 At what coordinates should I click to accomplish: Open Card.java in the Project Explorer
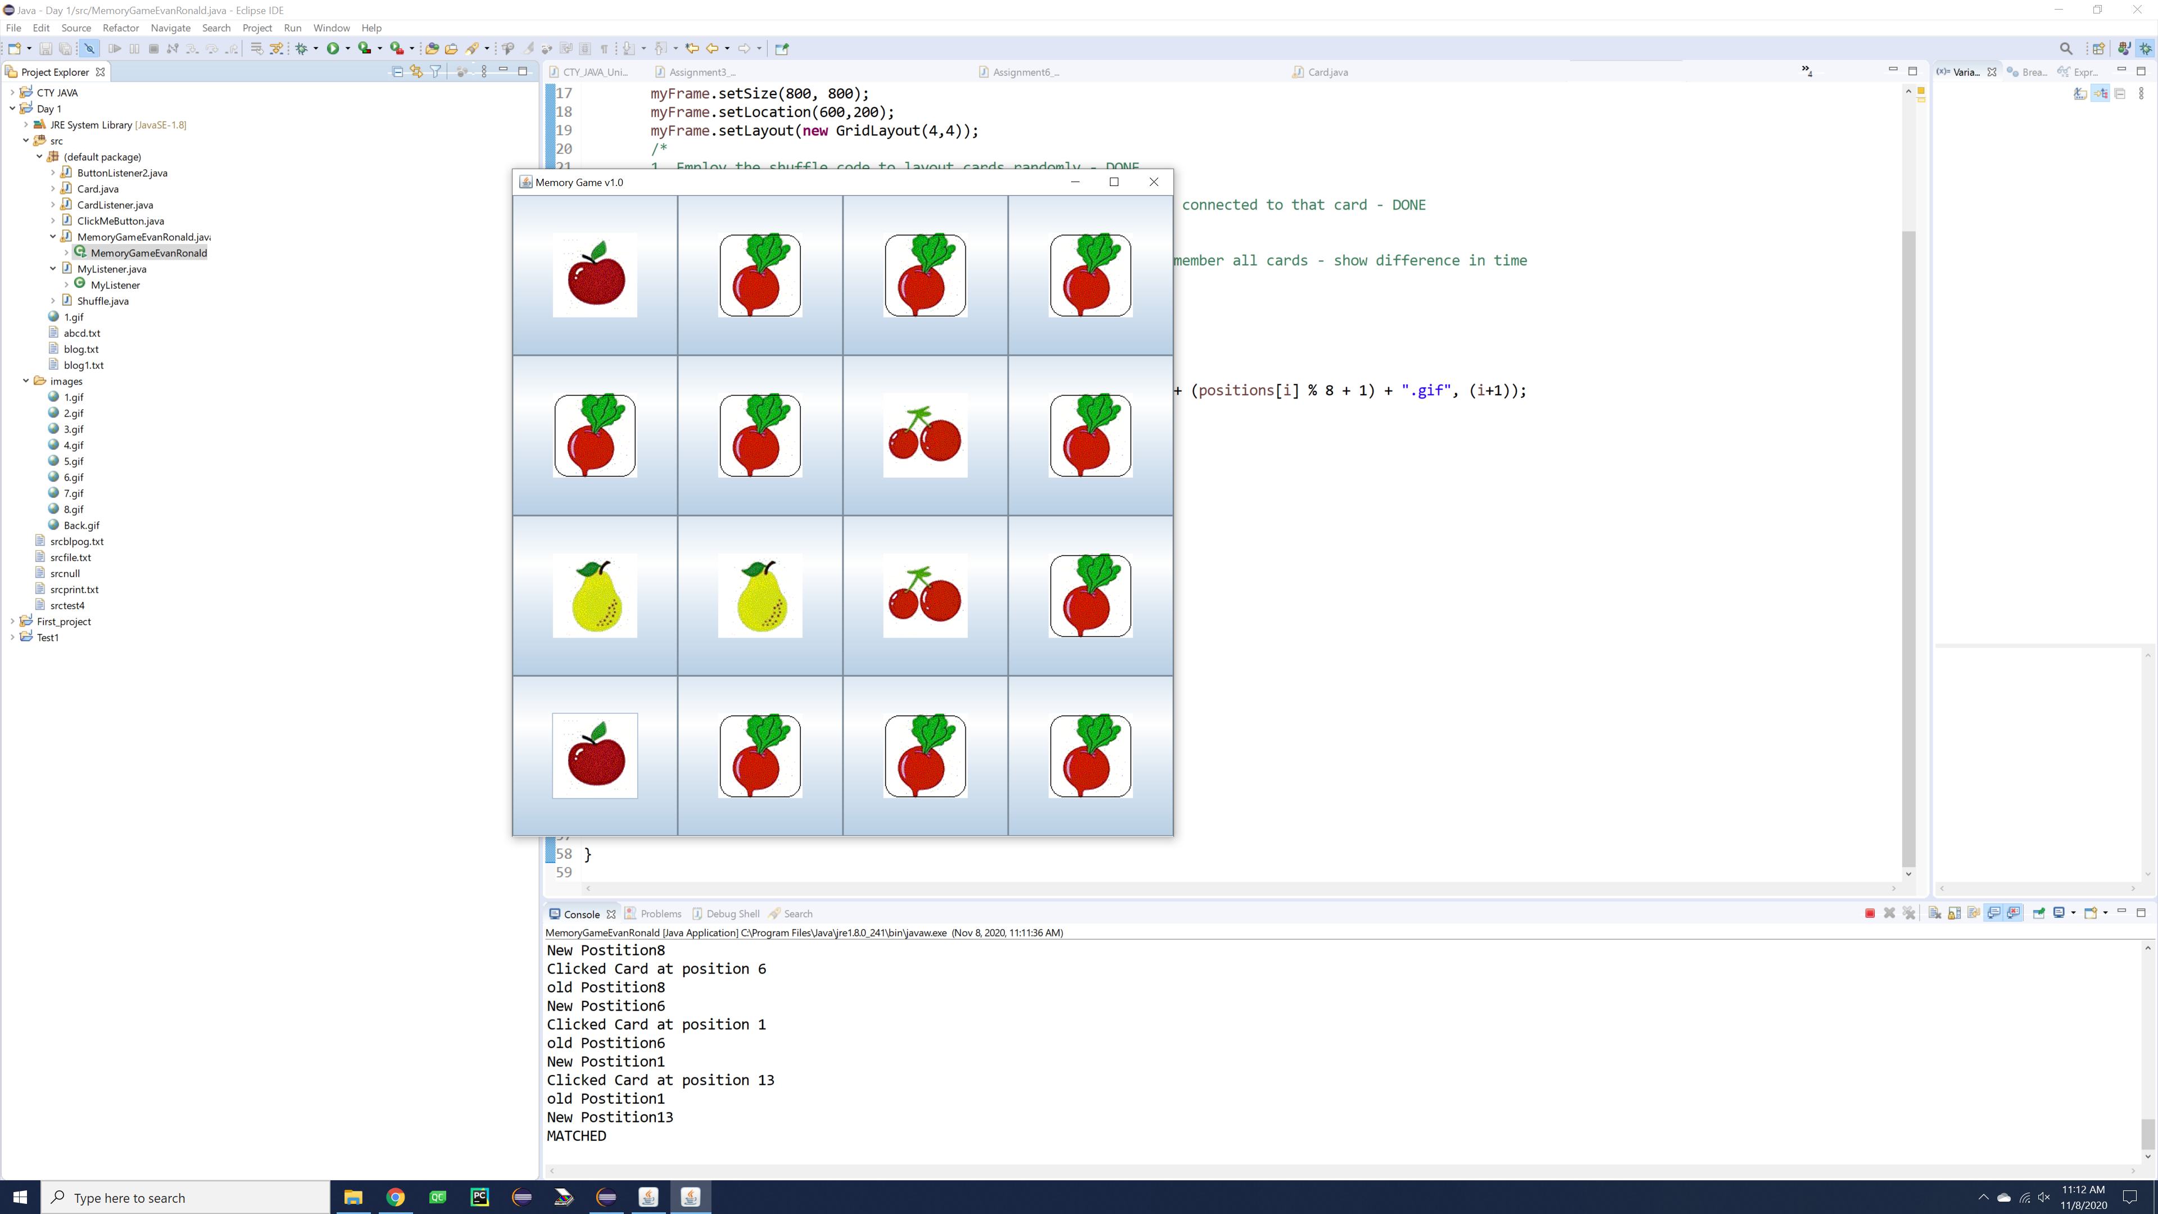tap(97, 188)
